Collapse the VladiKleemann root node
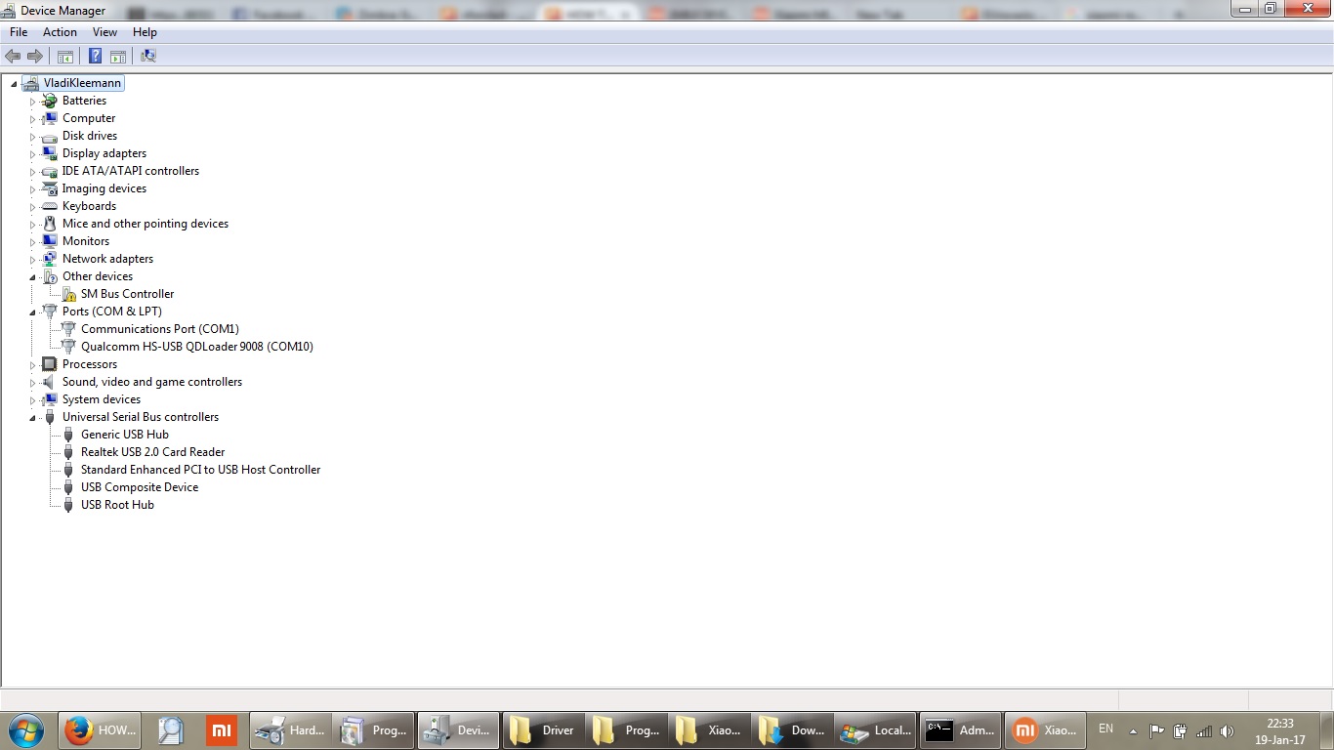This screenshot has width=1334, height=750. point(14,84)
